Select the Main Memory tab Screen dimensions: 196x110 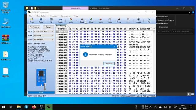pos(61,26)
